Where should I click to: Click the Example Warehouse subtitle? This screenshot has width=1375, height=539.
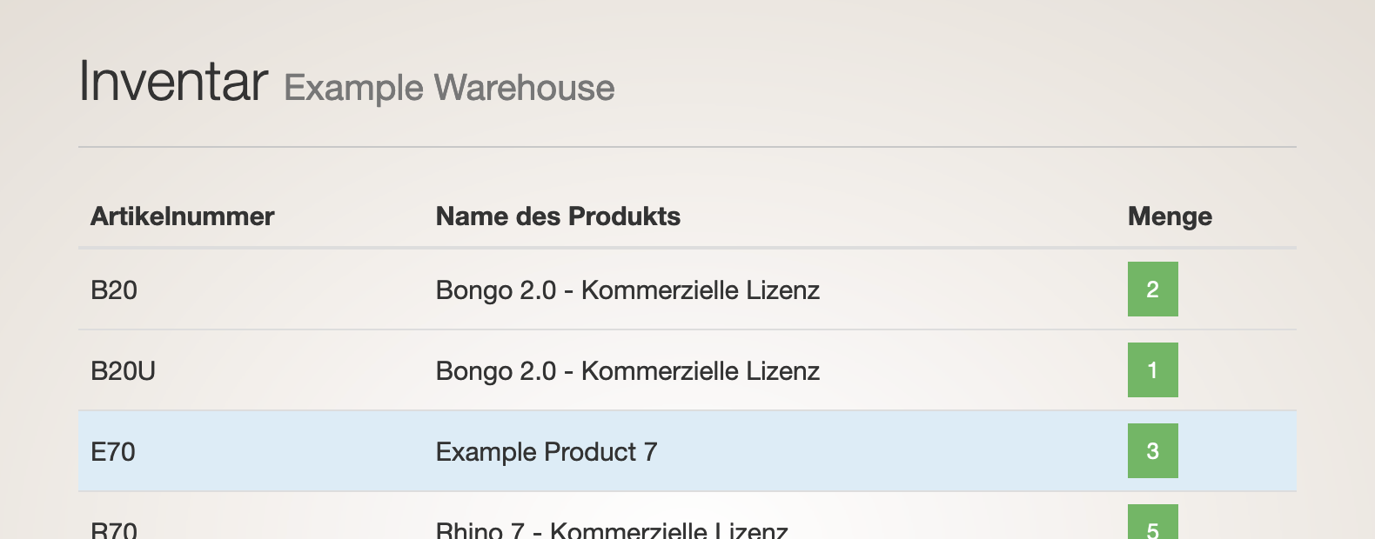(449, 88)
